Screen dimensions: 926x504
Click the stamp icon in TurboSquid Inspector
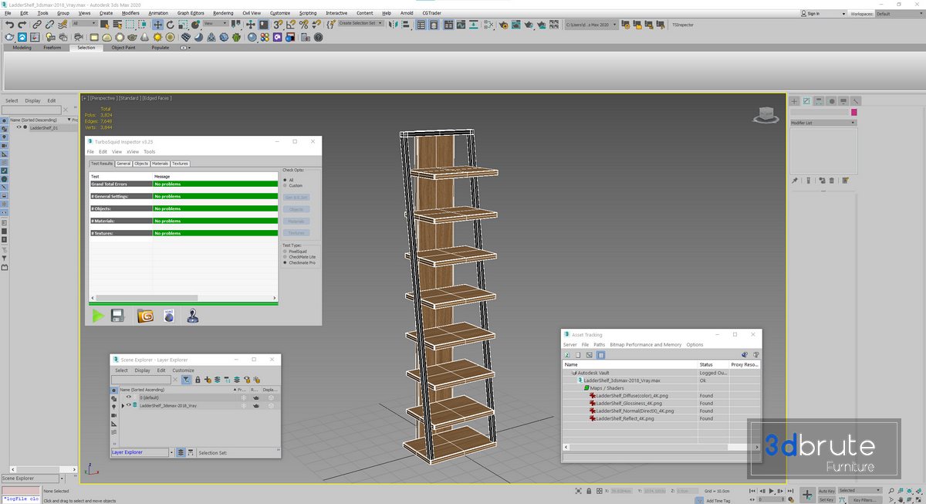click(x=193, y=315)
